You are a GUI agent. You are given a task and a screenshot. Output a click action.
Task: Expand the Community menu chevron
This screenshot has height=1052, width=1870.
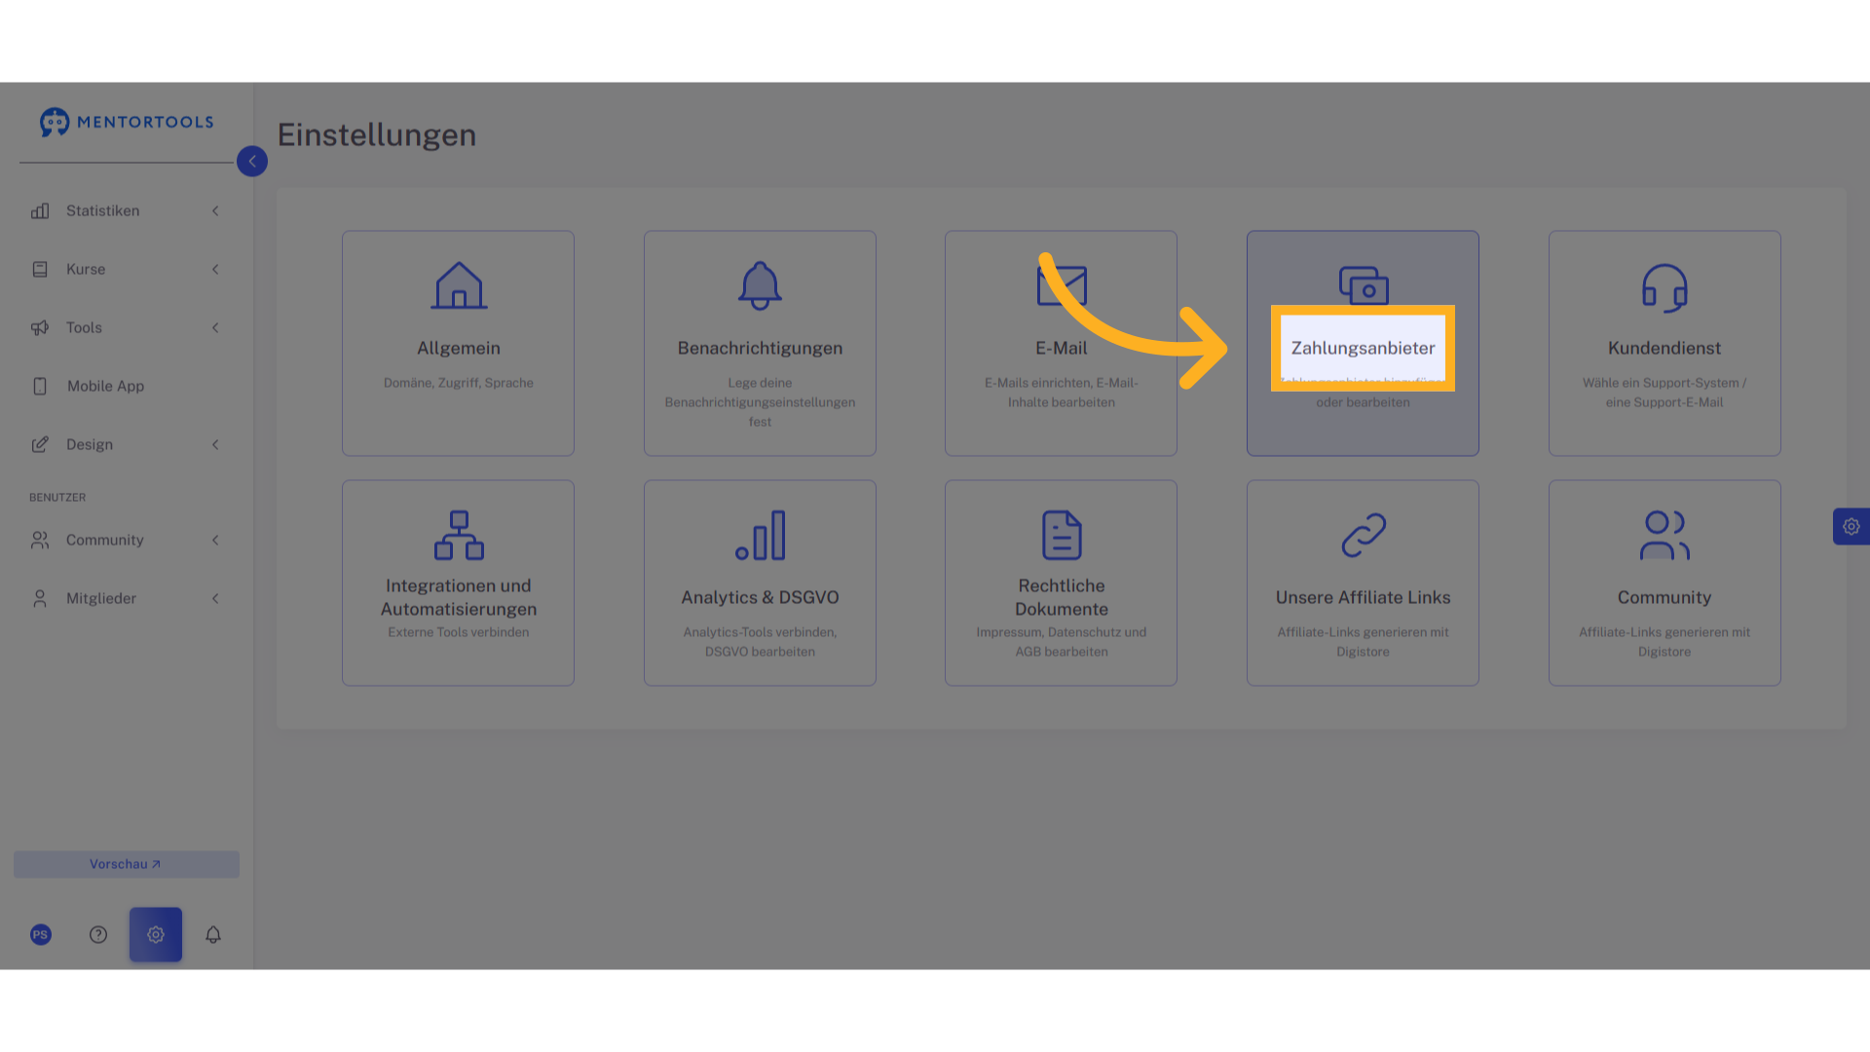click(215, 541)
